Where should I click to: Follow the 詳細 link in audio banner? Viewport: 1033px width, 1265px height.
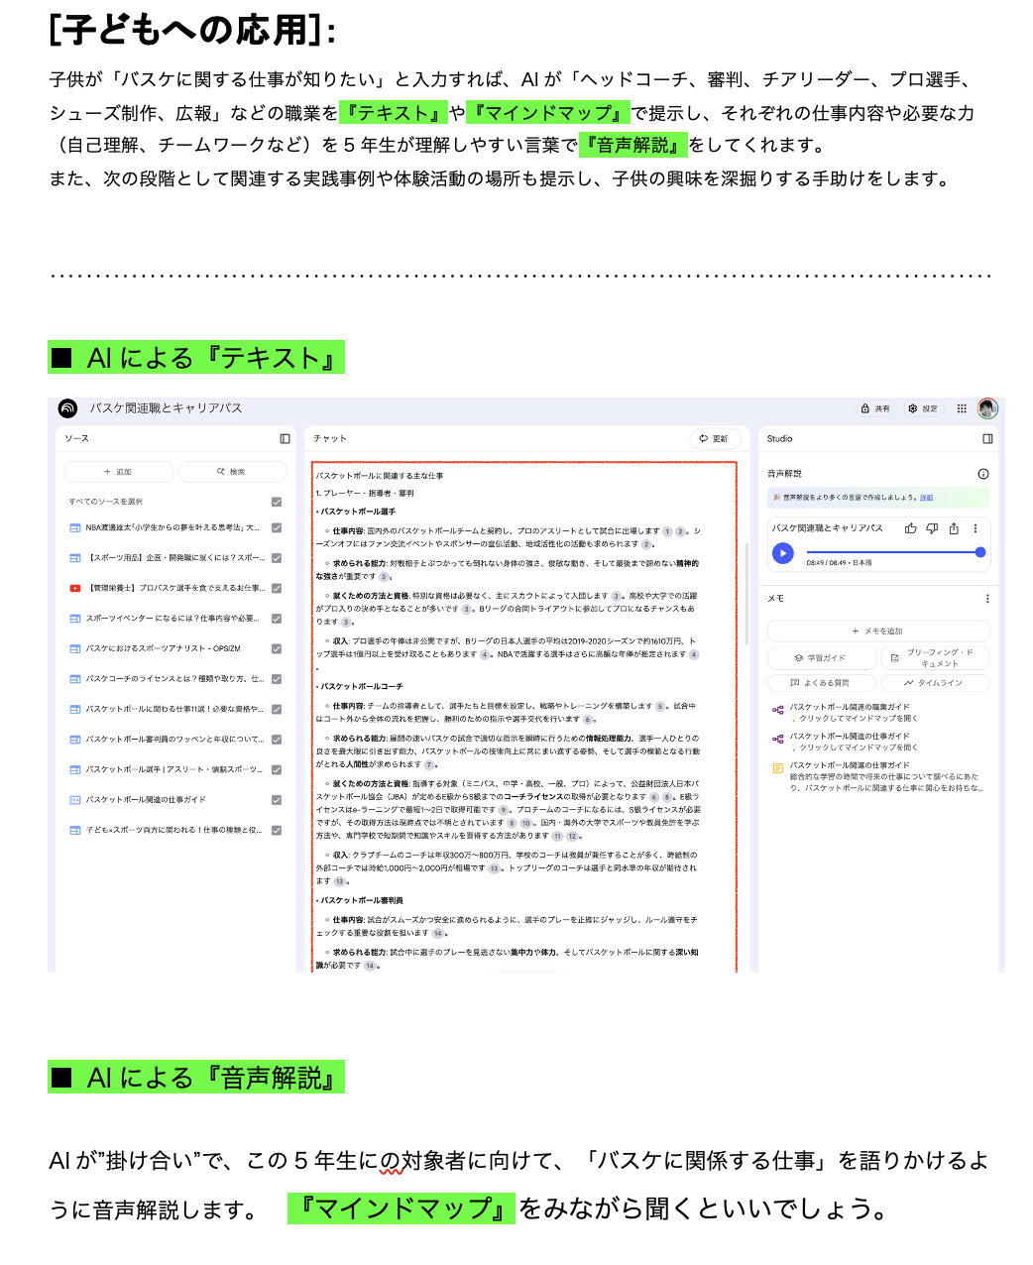pyautogui.click(x=926, y=498)
